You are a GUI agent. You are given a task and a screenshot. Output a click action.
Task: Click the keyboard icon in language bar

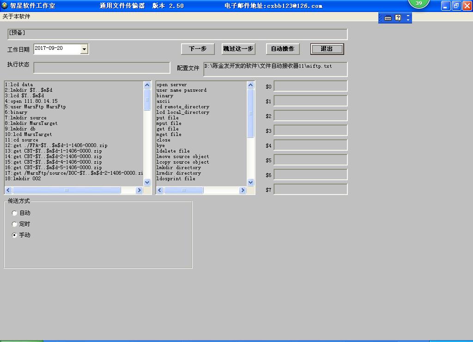point(388,18)
